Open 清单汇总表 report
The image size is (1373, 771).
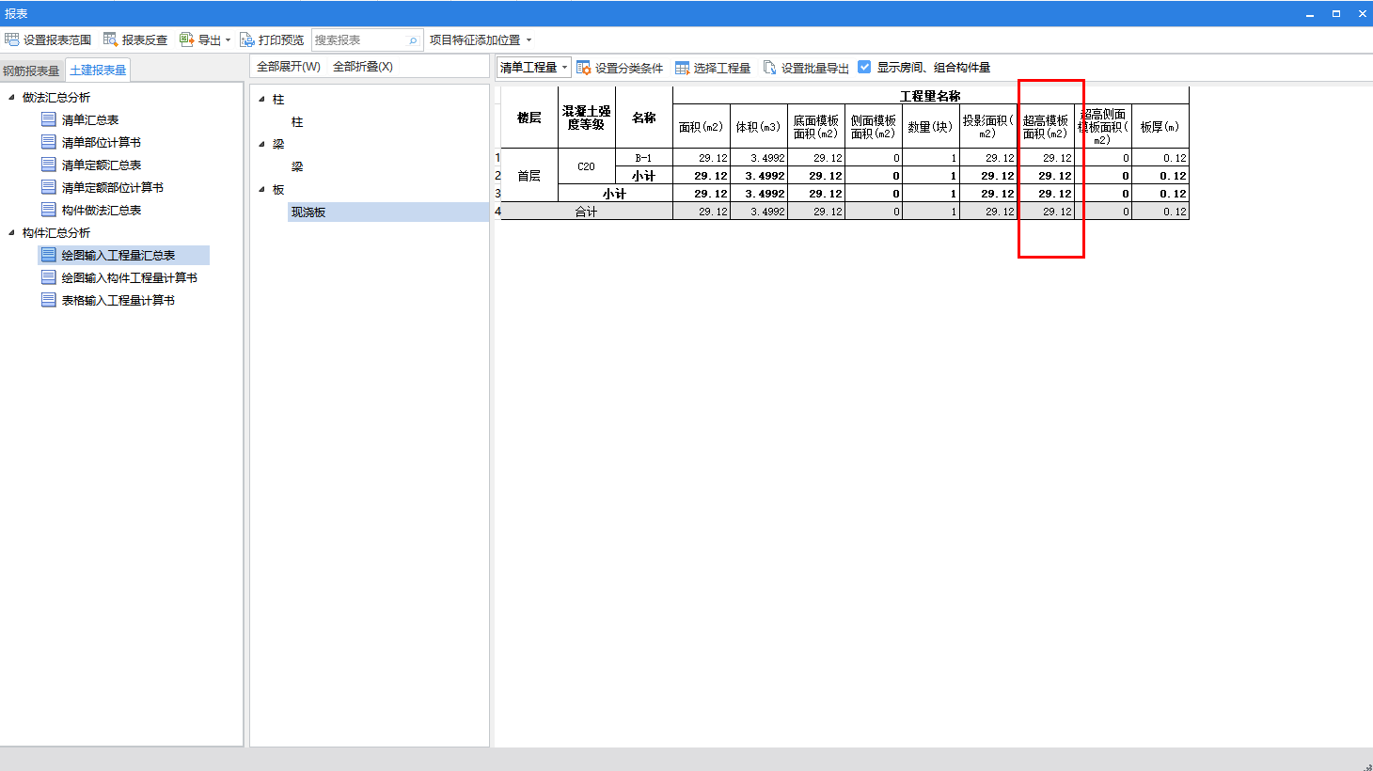[90, 119]
